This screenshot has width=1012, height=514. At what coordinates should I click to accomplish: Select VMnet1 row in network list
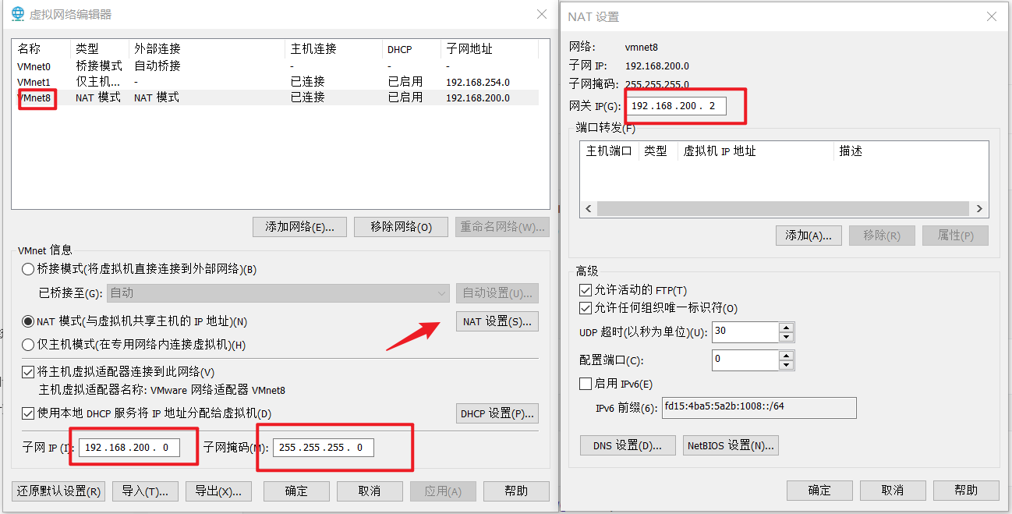34,82
